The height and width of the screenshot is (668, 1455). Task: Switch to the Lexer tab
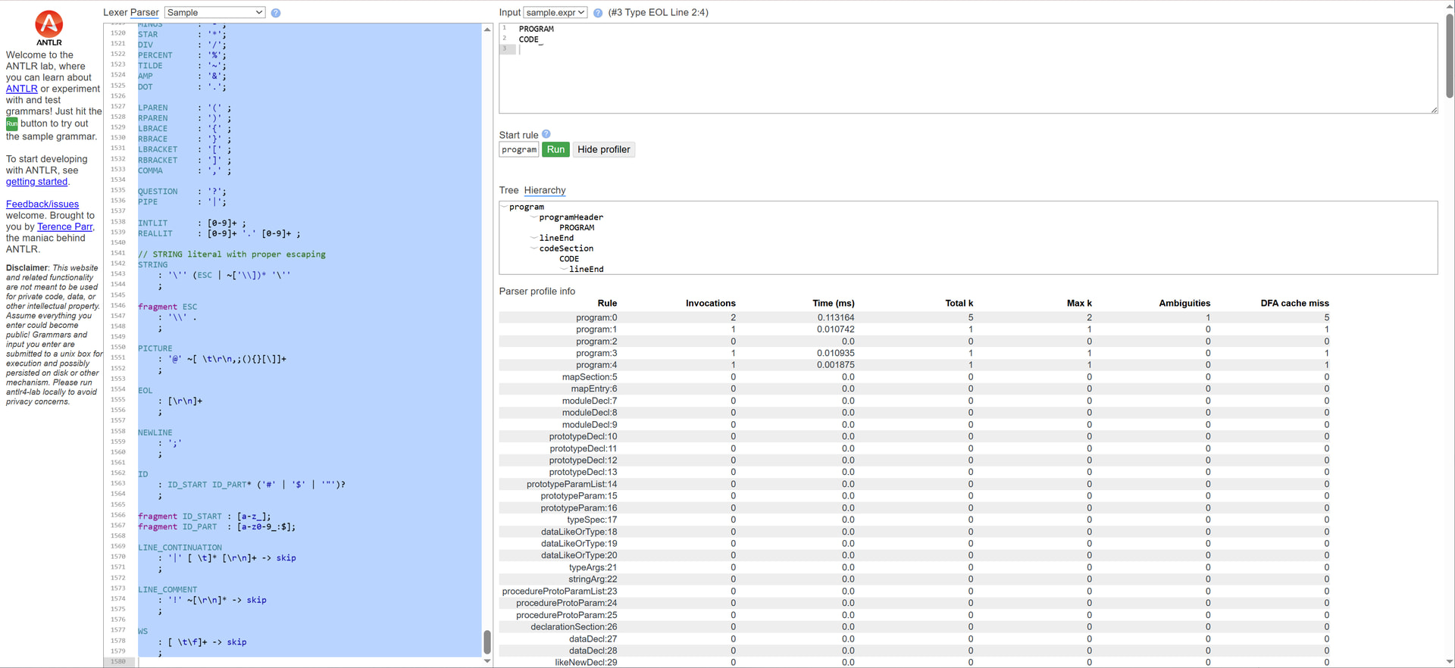pyautogui.click(x=115, y=13)
